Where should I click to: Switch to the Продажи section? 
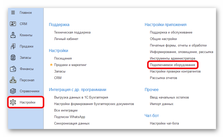(26, 46)
